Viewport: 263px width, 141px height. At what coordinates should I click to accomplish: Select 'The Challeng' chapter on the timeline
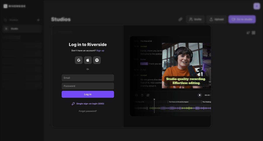(207, 102)
